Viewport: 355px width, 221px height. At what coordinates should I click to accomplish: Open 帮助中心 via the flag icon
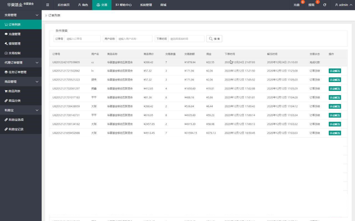click(117, 5)
